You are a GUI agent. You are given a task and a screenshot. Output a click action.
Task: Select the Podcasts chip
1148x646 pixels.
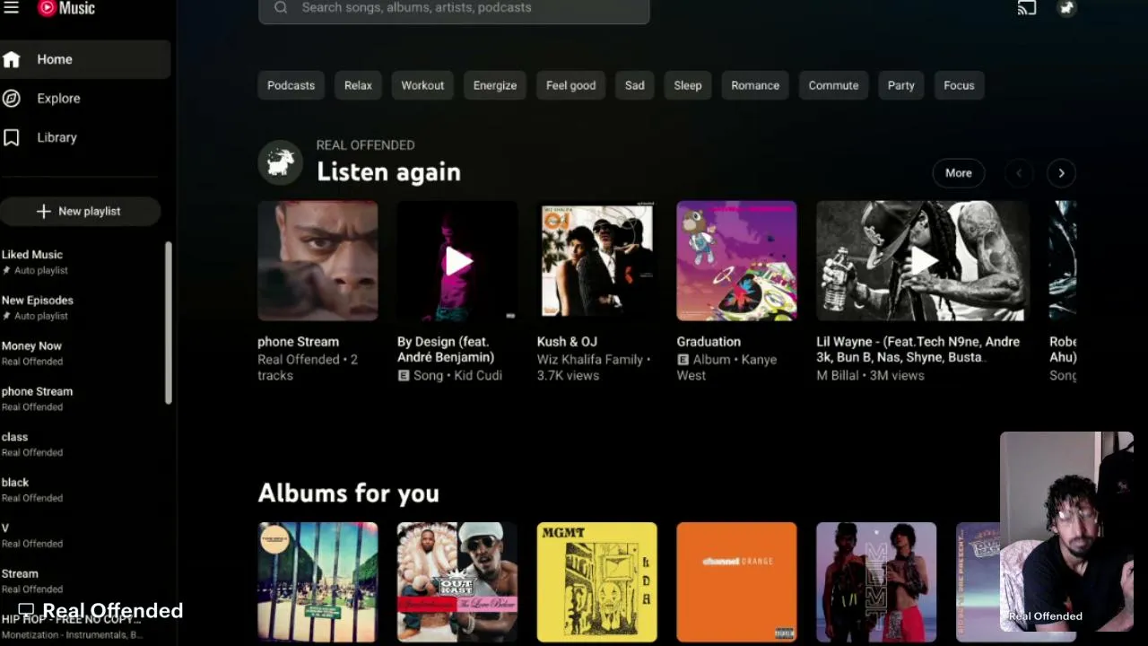tap(291, 85)
